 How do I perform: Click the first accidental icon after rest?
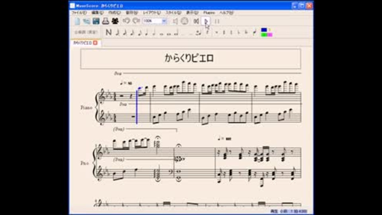click(216, 32)
